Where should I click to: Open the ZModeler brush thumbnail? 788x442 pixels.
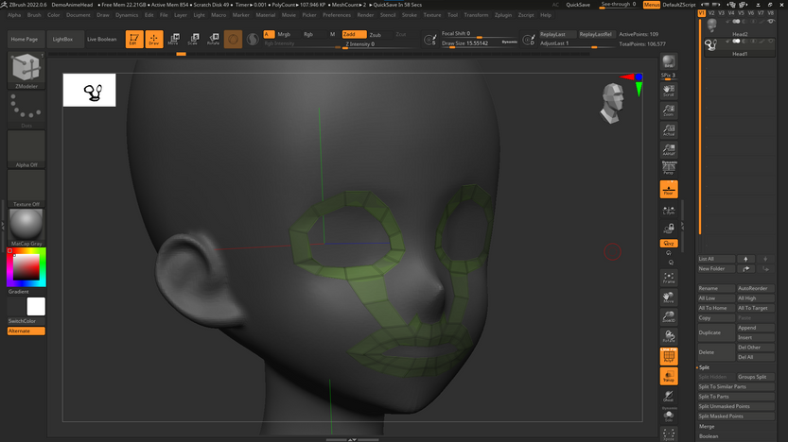(x=26, y=69)
